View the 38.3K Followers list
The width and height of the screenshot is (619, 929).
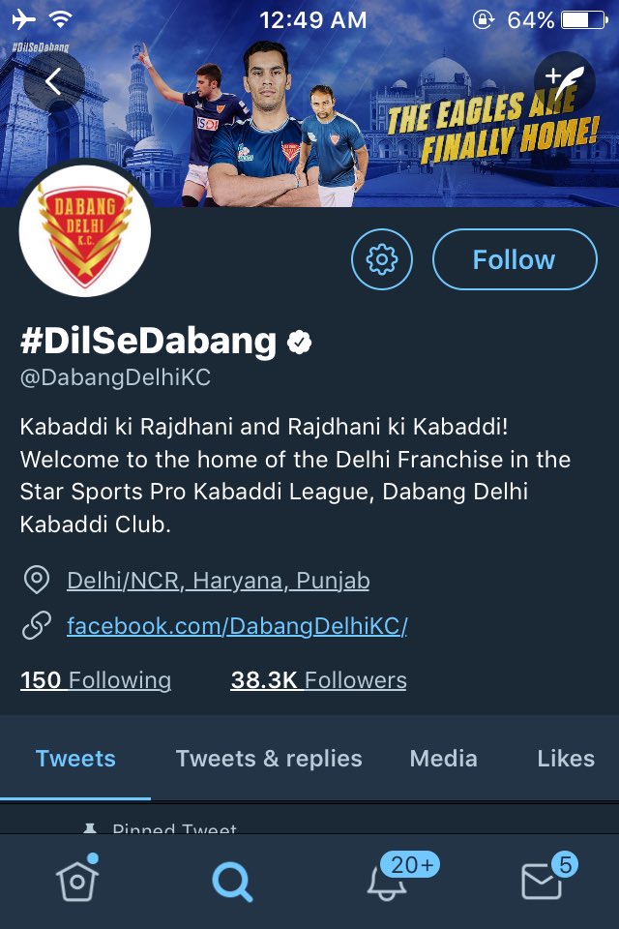coord(318,680)
